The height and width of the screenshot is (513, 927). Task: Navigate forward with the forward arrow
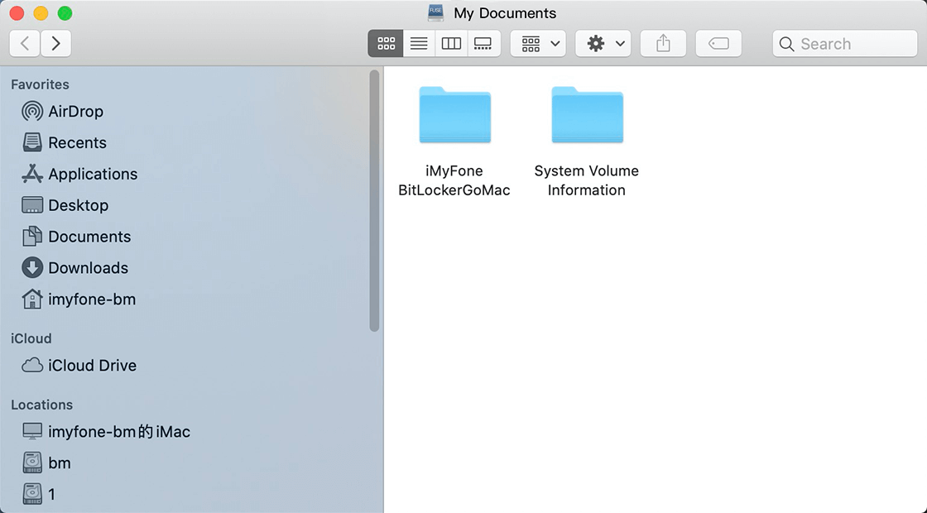(55, 43)
